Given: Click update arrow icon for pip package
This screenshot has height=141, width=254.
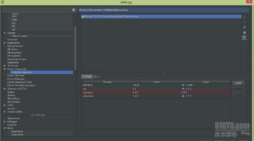Looking at the screenshot, I should 183,89.
